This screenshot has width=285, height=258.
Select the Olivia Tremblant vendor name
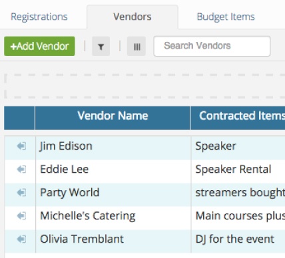pyautogui.click(x=82, y=239)
